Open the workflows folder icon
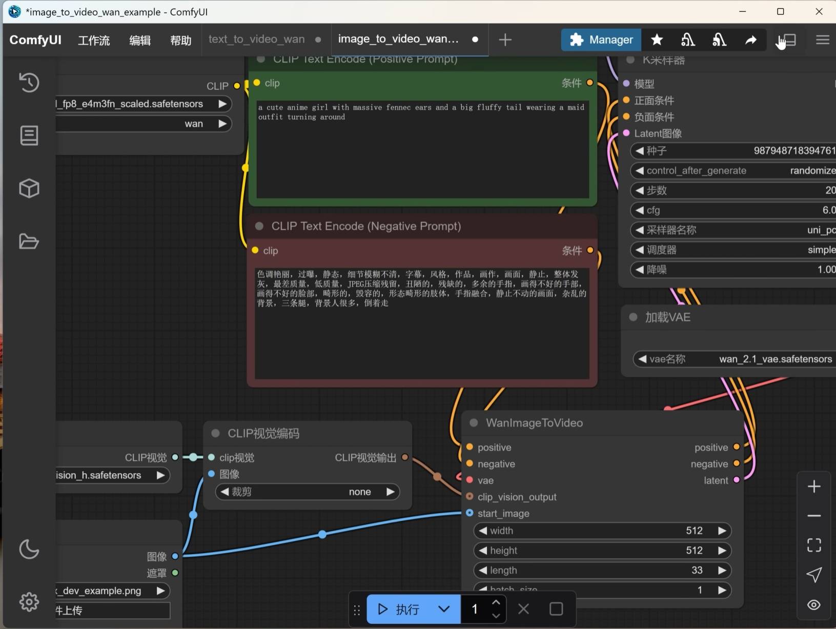 29,241
